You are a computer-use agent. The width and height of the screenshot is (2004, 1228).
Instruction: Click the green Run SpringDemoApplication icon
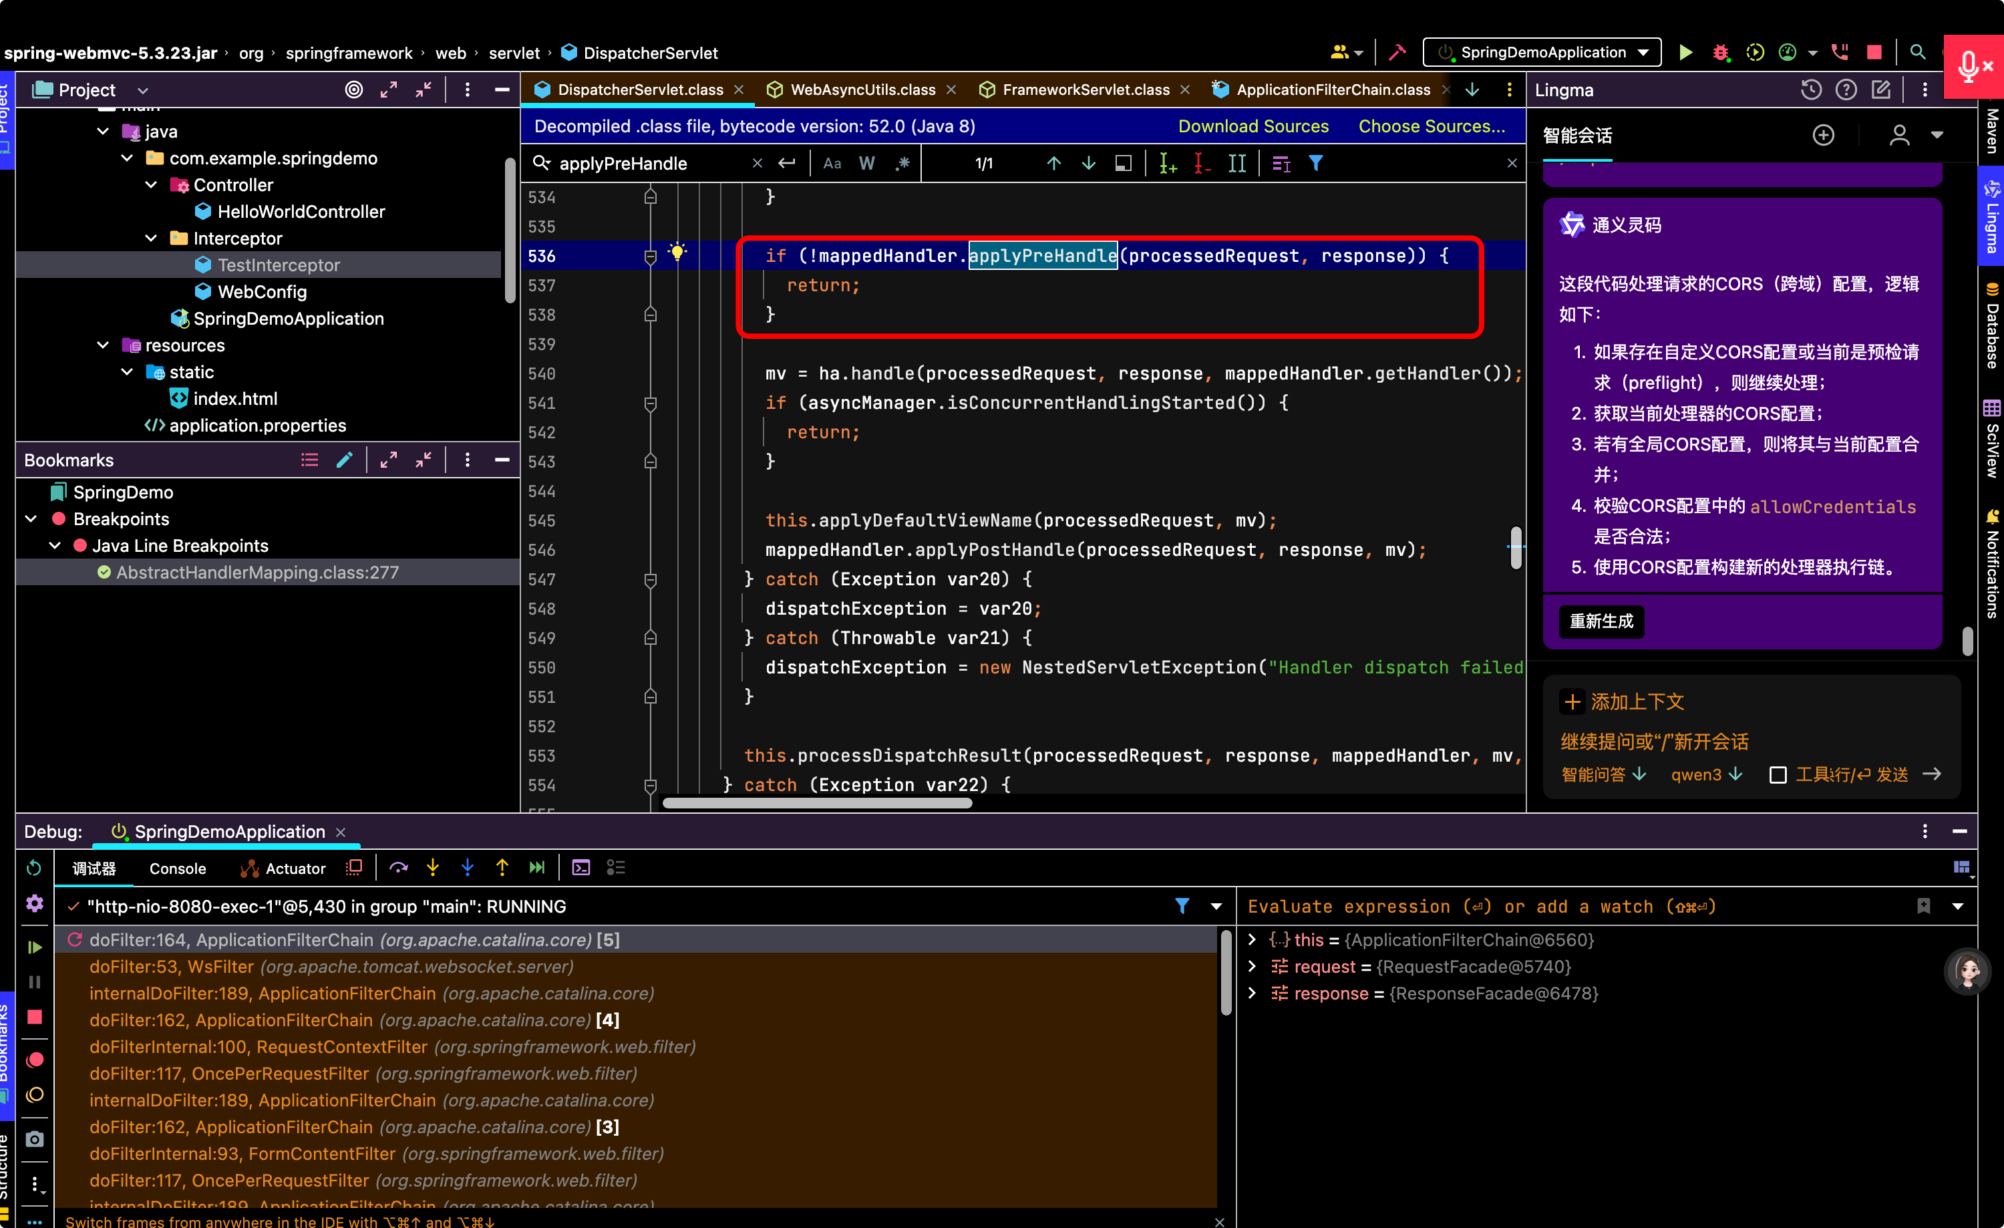pyautogui.click(x=1685, y=53)
